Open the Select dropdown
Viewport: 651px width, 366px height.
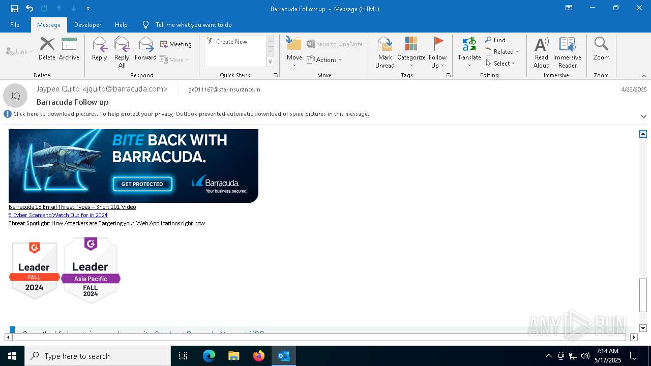(500, 64)
